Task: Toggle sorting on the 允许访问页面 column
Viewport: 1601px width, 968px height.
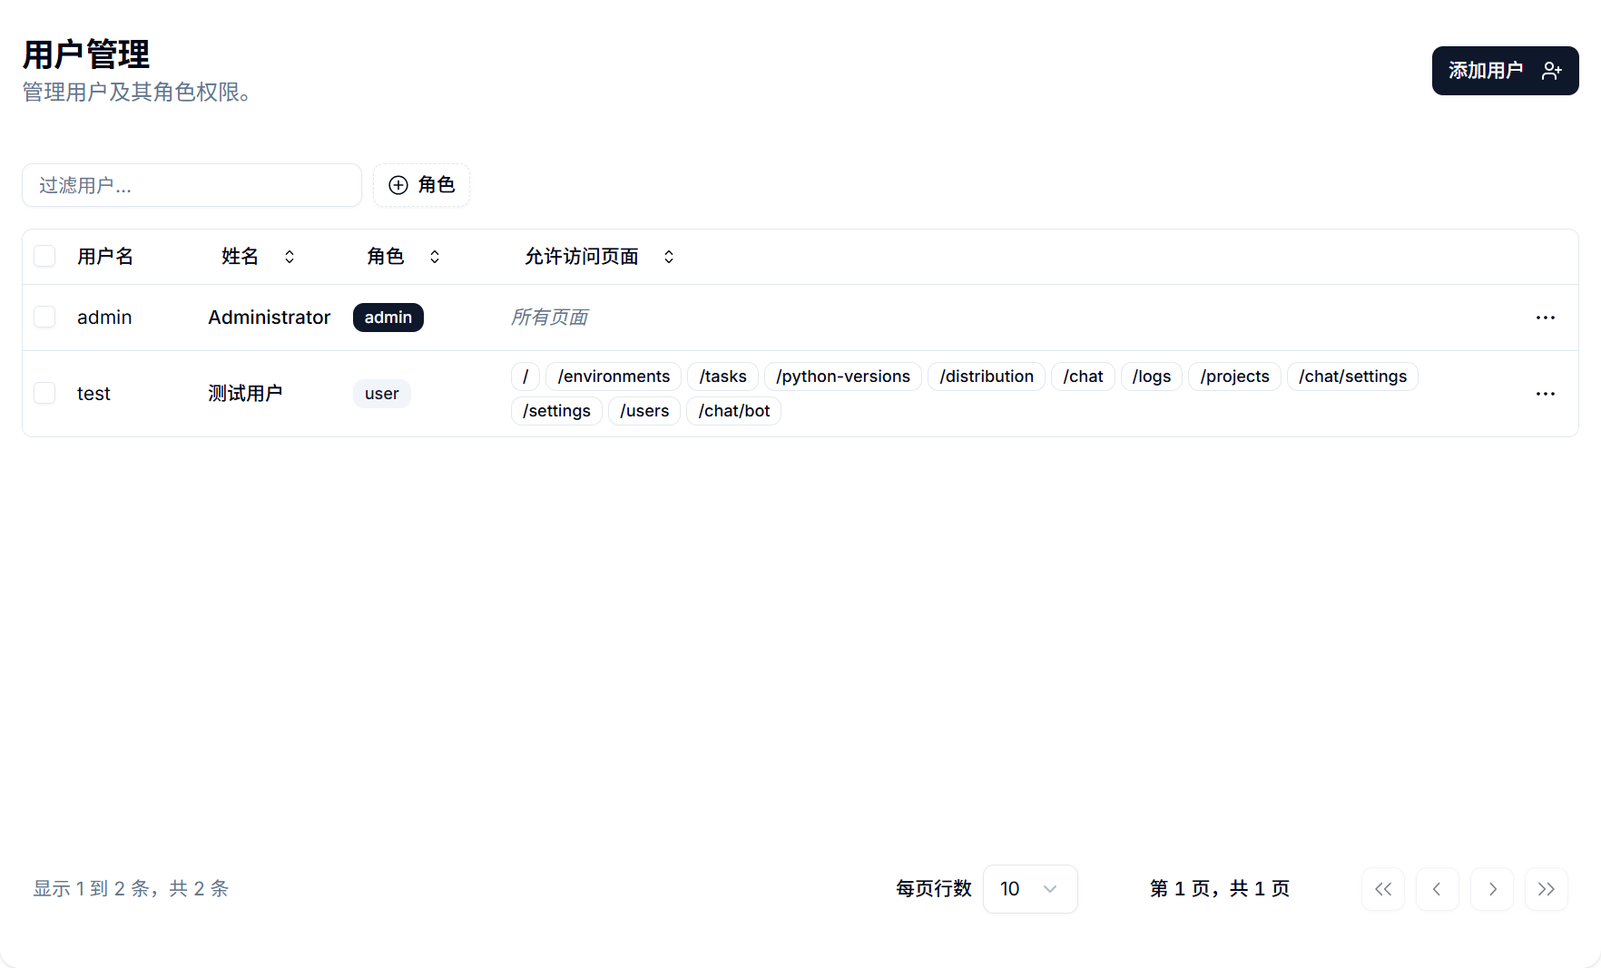Action: coord(668,256)
